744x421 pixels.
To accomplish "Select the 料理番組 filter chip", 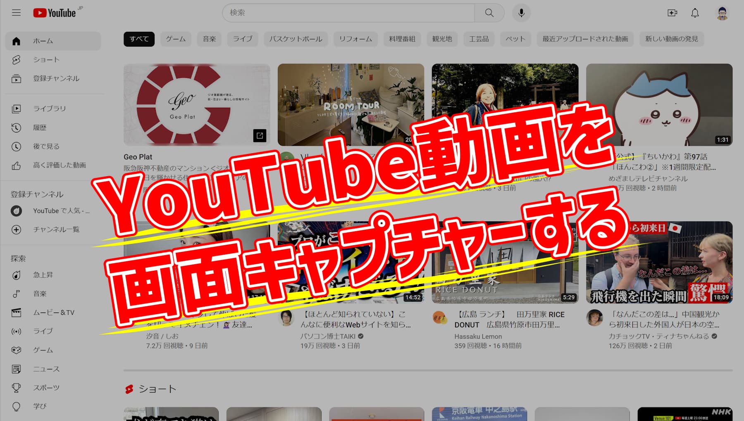I will 402,39.
